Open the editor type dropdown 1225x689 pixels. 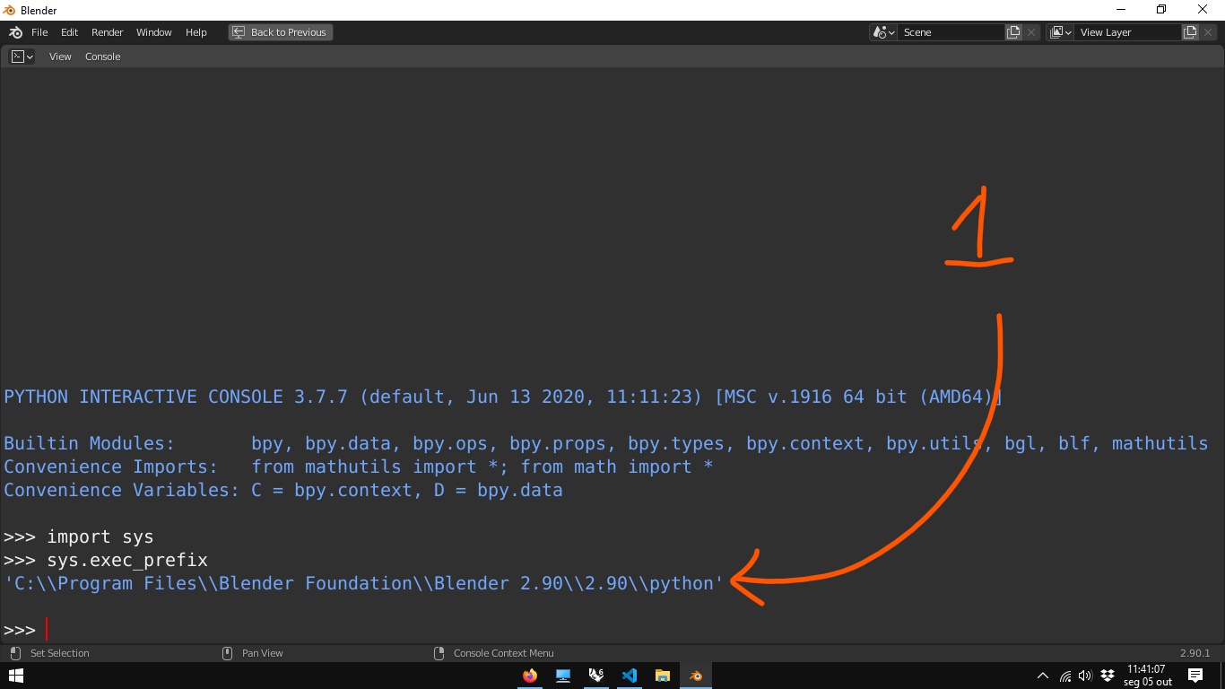[x=22, y=57]
